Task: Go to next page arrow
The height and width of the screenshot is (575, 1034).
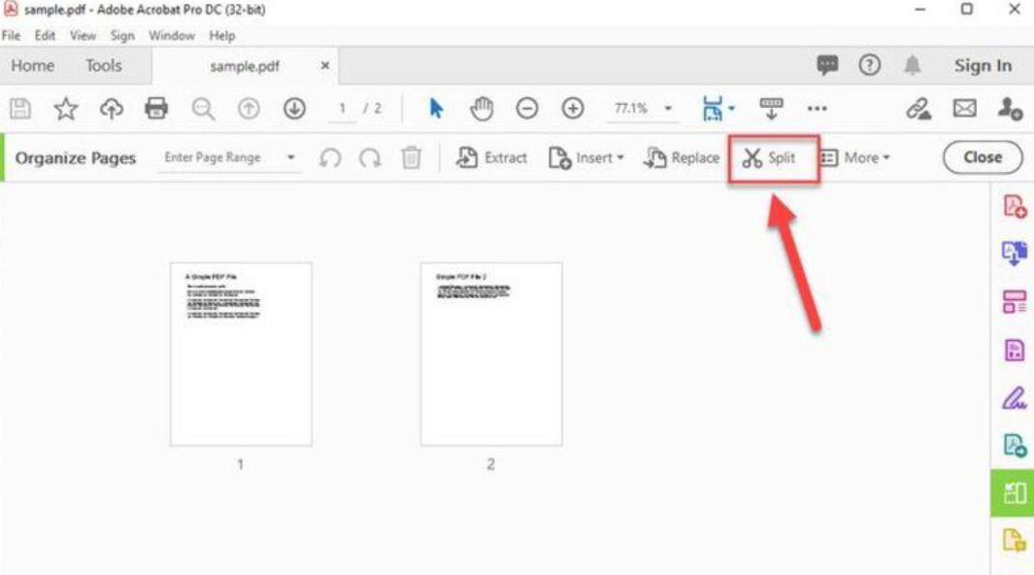Action: [x=294, y=108]
